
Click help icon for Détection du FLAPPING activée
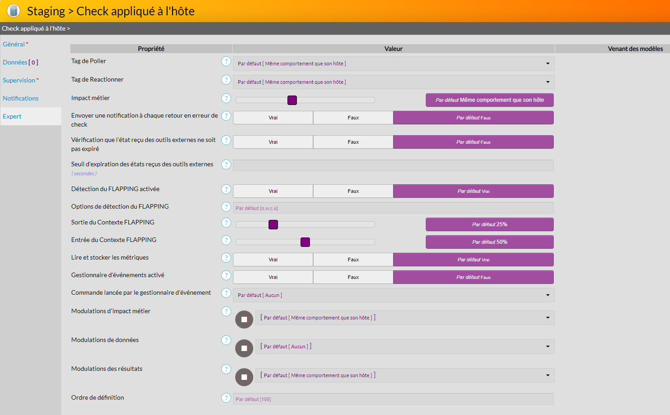pos(226,189)
